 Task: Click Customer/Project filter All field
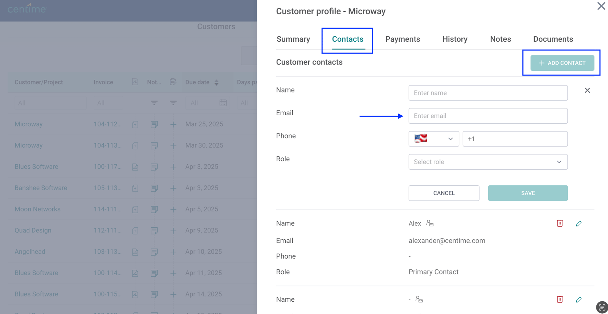(50, 103)
